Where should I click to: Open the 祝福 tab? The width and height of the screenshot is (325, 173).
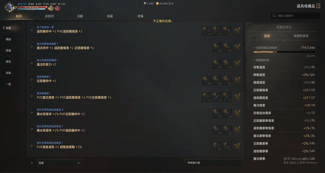point(110,16)
